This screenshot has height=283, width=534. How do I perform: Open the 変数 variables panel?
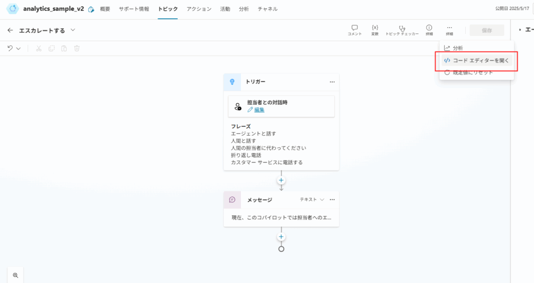click(375, 30)
